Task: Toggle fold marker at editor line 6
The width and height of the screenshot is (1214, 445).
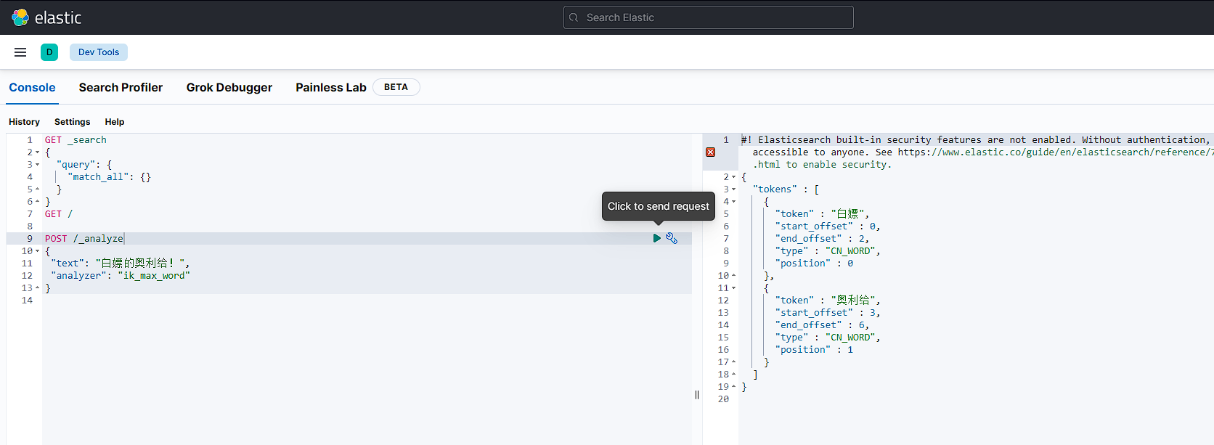Action: click(x=38, y=202)
